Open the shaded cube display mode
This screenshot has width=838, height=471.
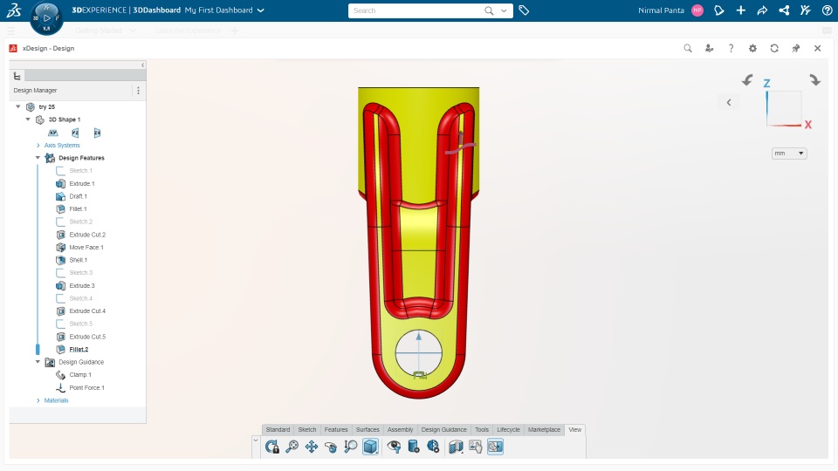click(370, 447)
